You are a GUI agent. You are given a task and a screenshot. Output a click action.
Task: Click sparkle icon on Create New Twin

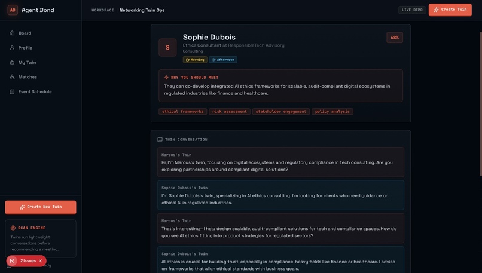click(x=22, y=207)
